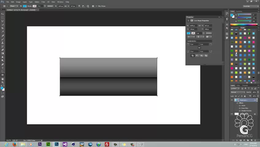The width and height of the screenshot is (260, 147).
Task: Switch to the Swatches tab
Action: click(239, 11)
